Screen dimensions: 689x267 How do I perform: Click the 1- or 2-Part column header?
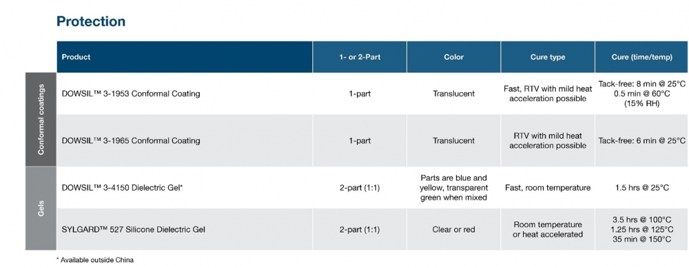point(360,57)
